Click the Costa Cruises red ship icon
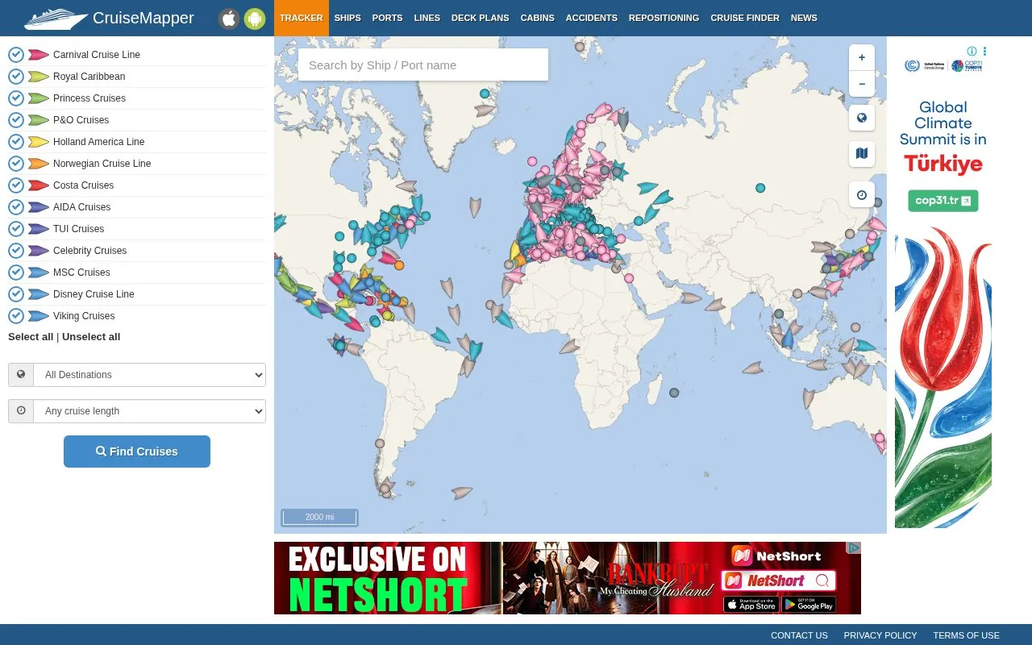Viewport: 1032px width, 645px height. [39, 185]
